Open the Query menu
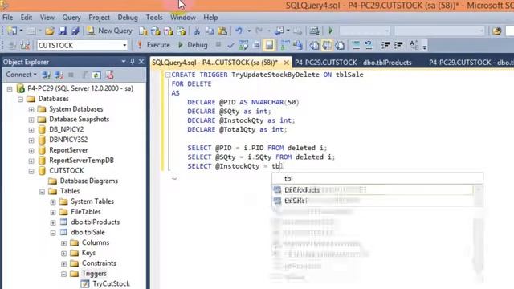 click(71, 18)
